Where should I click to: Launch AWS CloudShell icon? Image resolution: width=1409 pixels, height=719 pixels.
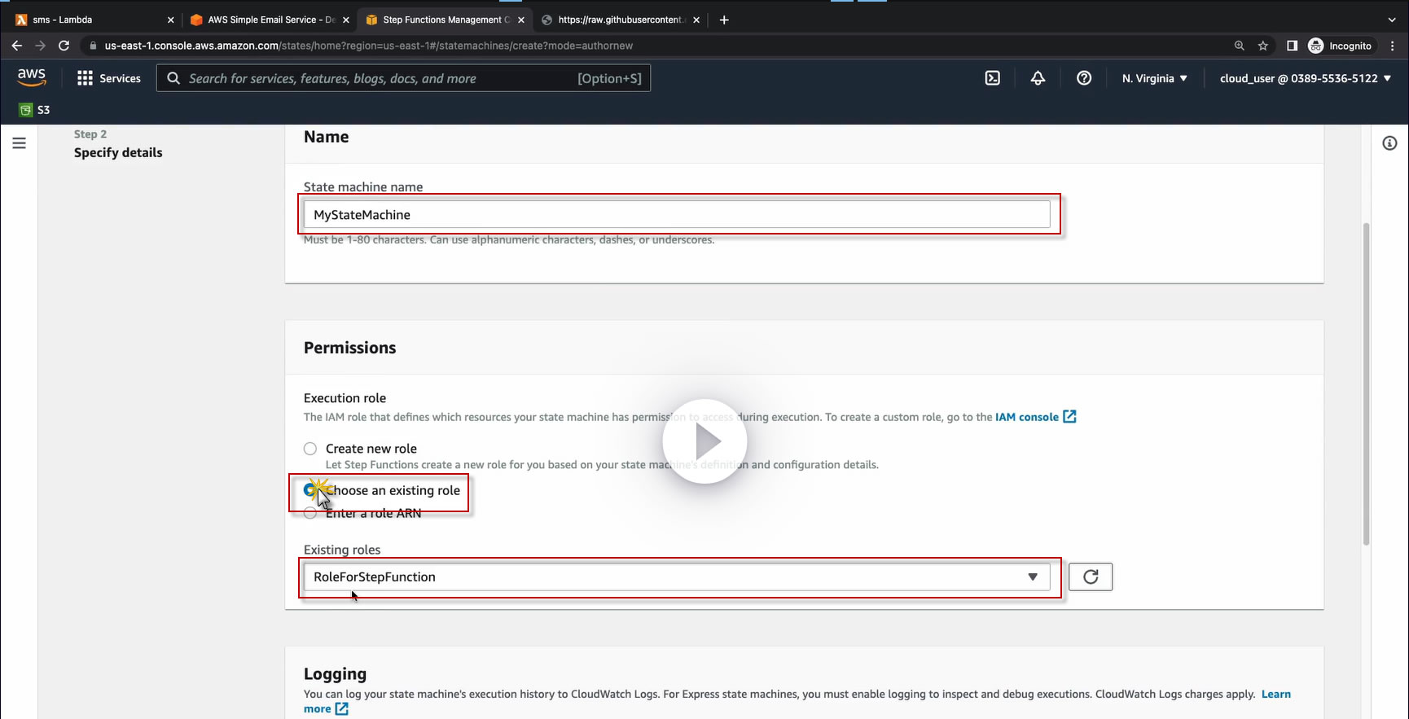pos(992,78)
